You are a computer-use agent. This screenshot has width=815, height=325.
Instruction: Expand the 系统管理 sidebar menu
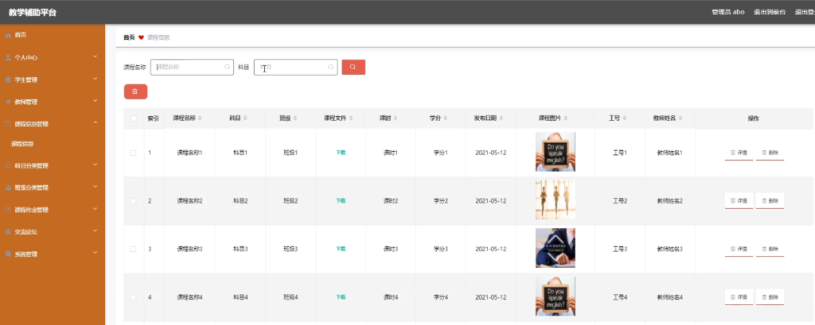[53, 253]
